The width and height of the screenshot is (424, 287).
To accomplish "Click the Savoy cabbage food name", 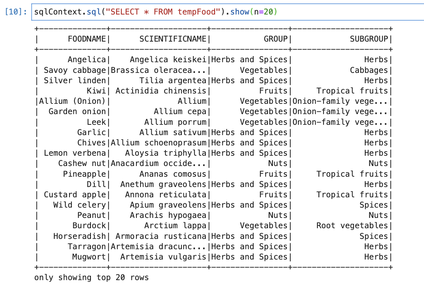I will 74,70.
